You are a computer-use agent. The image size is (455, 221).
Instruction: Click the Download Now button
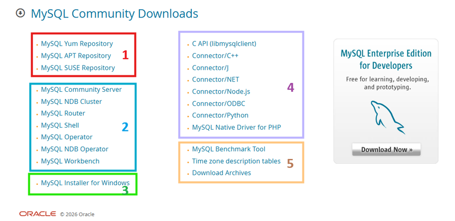(x=387, y=150)
